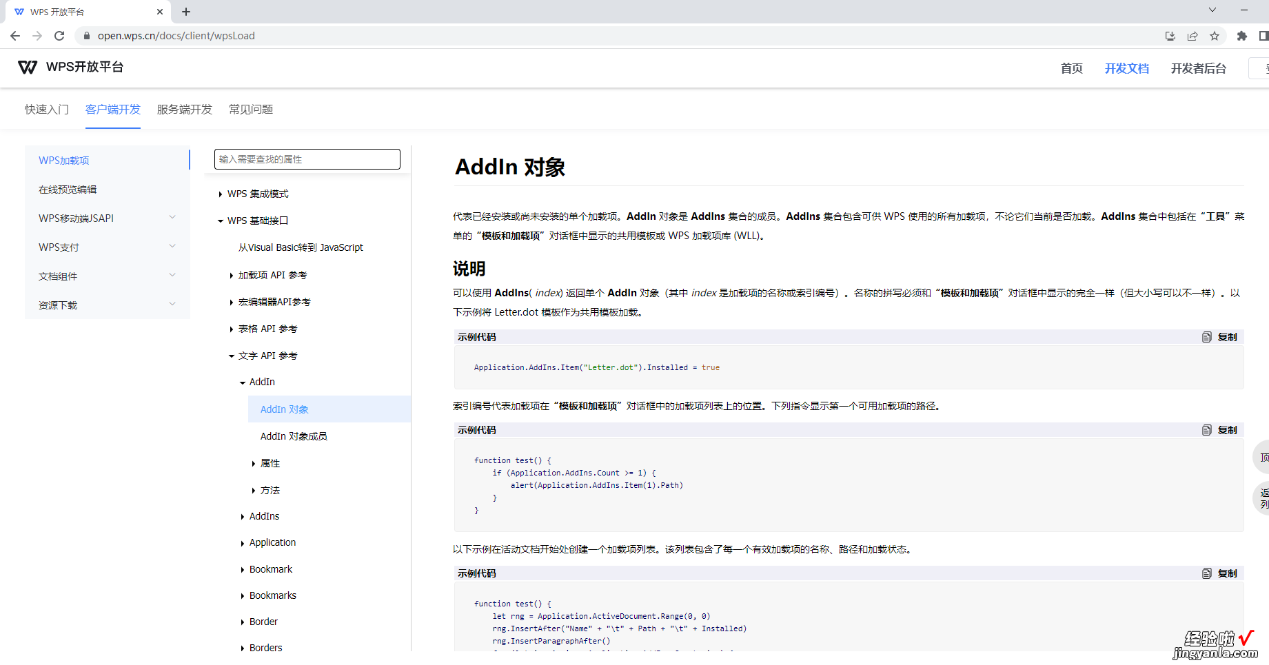Click the copy icon of the second 示例代码 block
The image size is (1269, 665).
(1207, 430)
